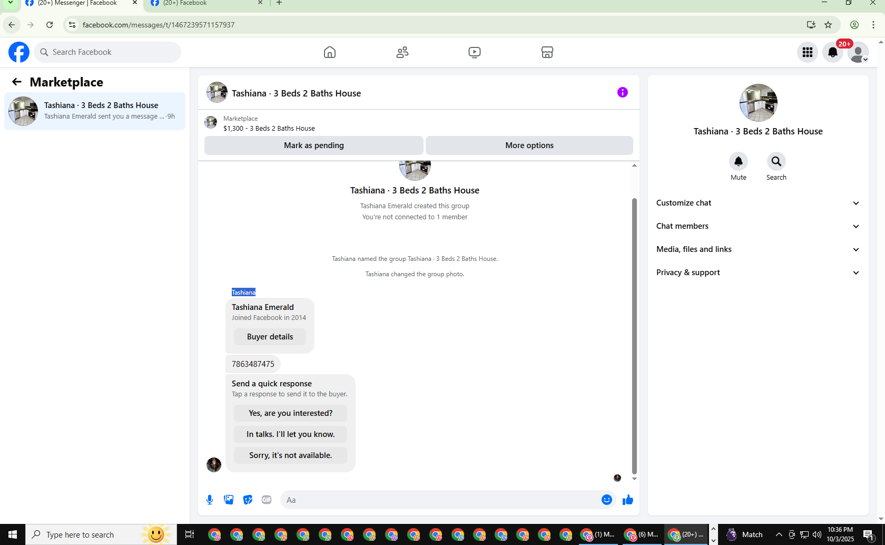Mark the listing as pending
The image size is (885, 545).
[x=314, y=145]
